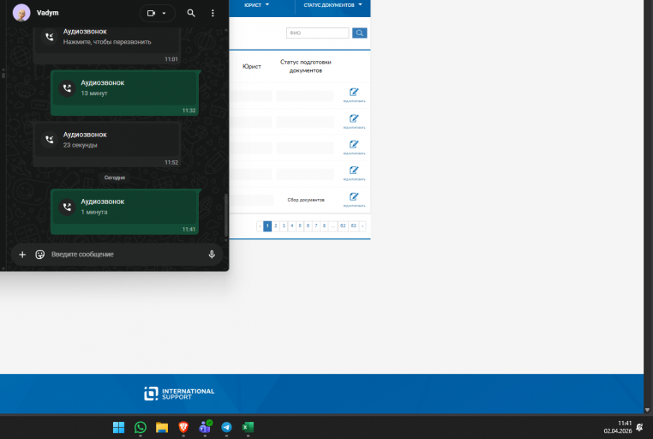
Task: Click the outgoing call icon for 13 минут
Action: tap(67, 87)
